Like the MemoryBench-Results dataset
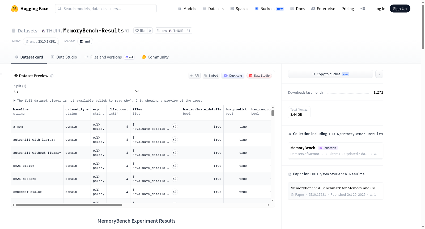 [140, 31]
